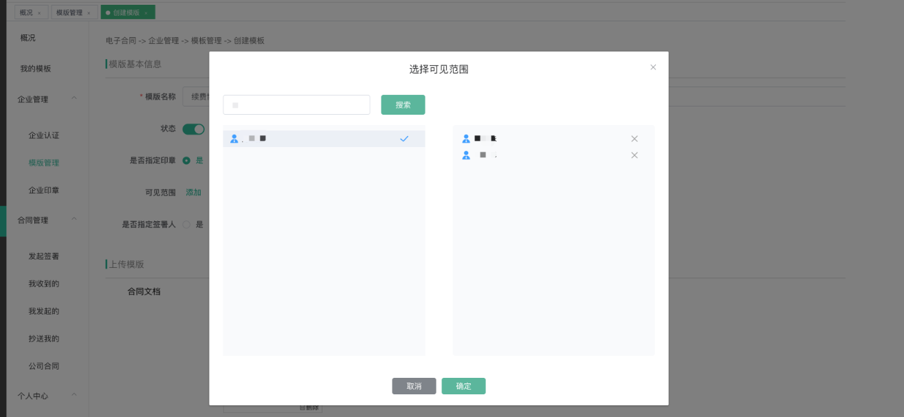Close the 模版管理 tab via its X
Viewport: 904px width, 417px height.
tap(89, 13)
